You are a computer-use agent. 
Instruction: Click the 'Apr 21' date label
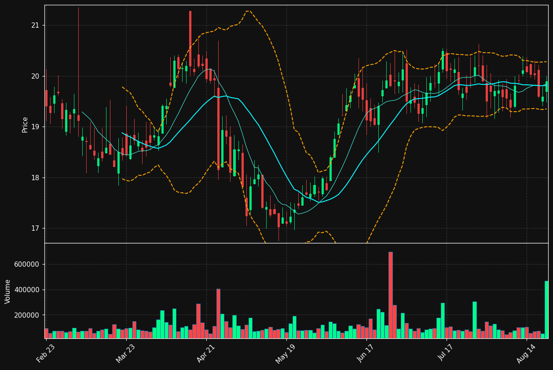point(206,353)
